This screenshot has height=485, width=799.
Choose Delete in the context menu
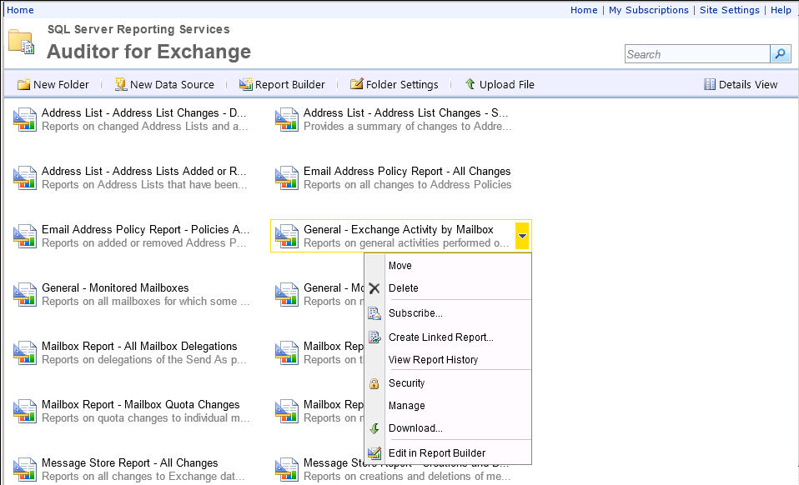pyautogui.click(x=403, y=288)
